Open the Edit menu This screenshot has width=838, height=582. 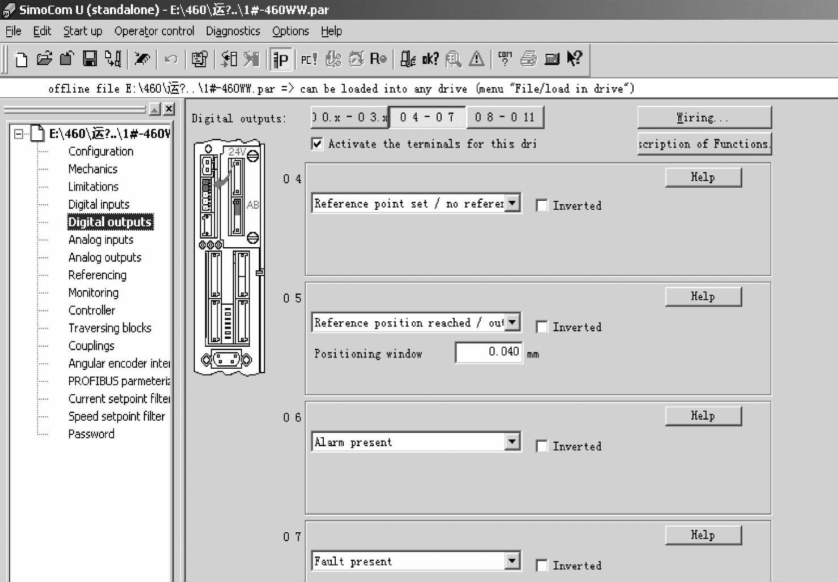[42, 31]
